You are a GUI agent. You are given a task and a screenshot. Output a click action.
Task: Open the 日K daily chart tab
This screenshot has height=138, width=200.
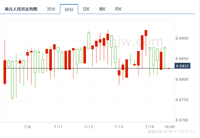point(86,9)
